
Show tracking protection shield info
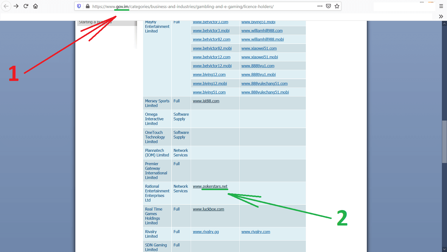(79, 6)
